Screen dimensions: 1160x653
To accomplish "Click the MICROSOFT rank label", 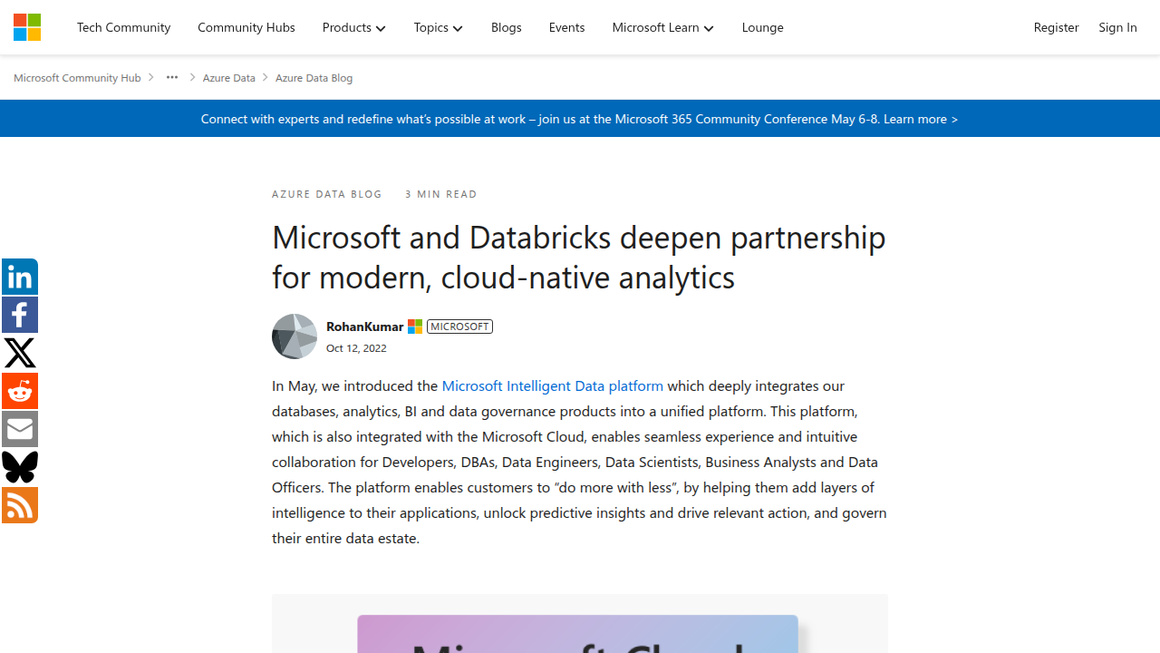I will tap(459, 326).
